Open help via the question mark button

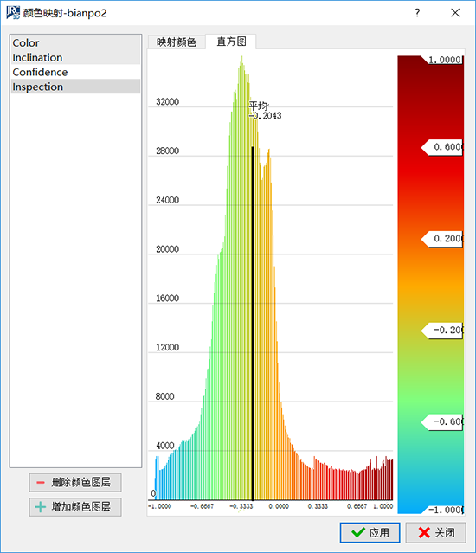coord(417,13)
